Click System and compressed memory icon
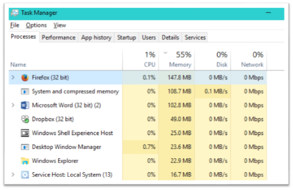Viewport: 293px width, 190px height. [x=25, y=91]
